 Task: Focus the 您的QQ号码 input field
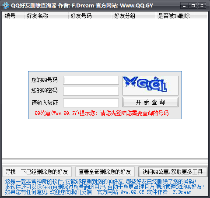(x=91, y=80)
